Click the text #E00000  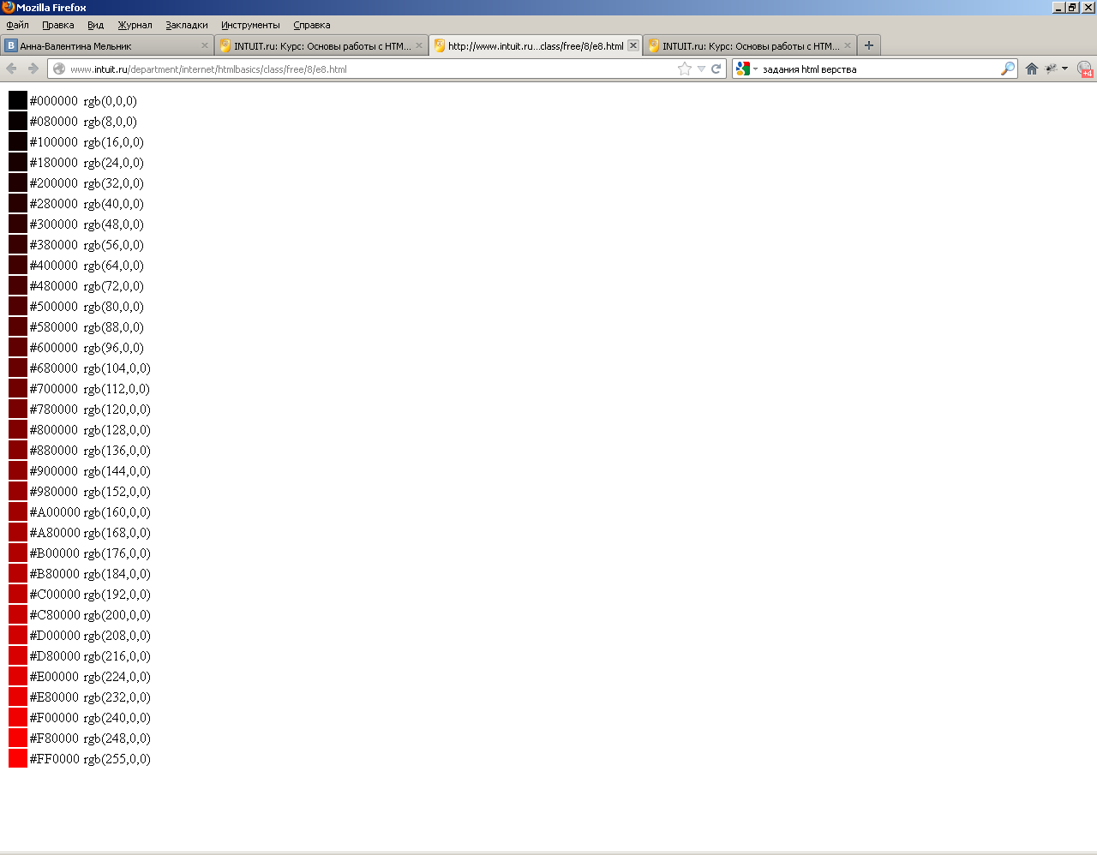tap(54, 677)
